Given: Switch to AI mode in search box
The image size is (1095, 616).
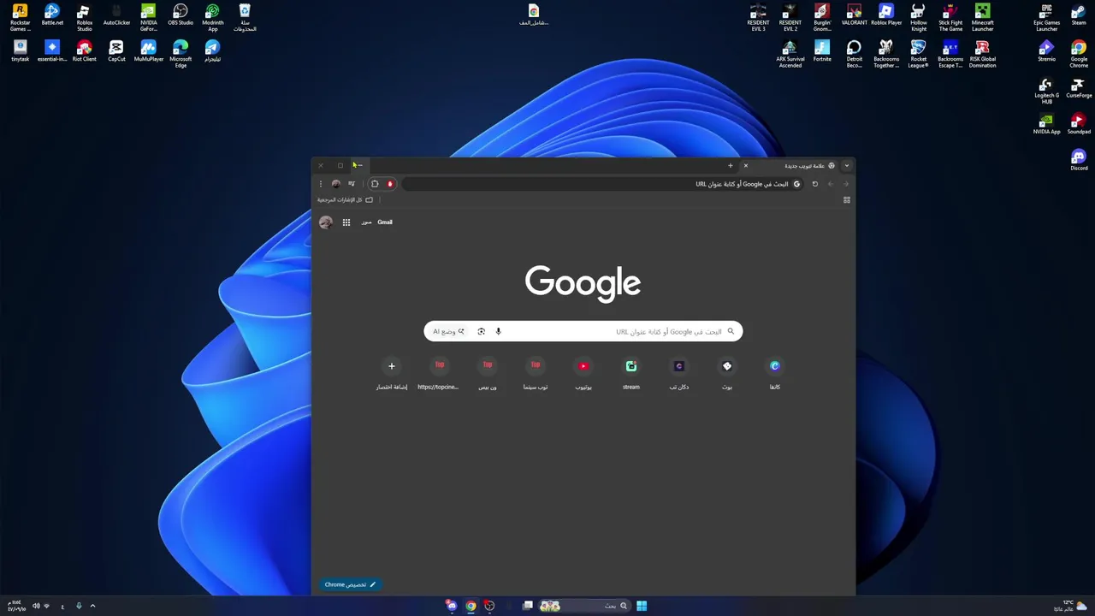Looking at the screenshot, I should coord(448,331).
